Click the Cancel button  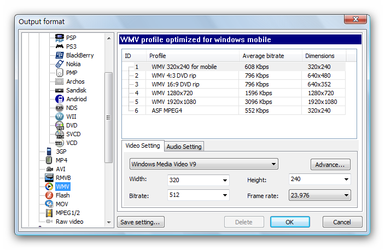click(x=342, y=222)
